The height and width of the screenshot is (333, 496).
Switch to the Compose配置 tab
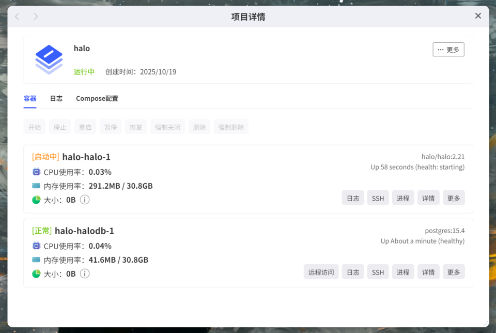tap(97, 98)
